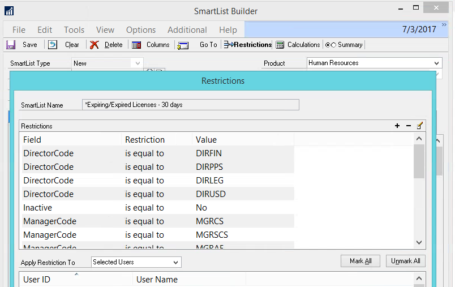This screenshot has width=455, height=287.
Task: Click the 7/3/2017 date
Action: (419, 29)
